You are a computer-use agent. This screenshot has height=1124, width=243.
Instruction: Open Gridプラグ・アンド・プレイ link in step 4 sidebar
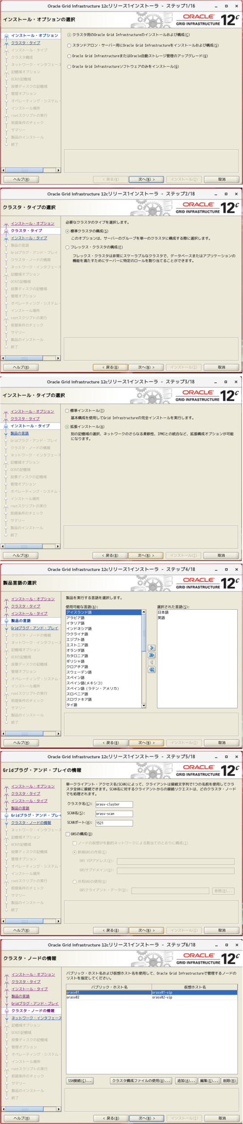point(35,628)
